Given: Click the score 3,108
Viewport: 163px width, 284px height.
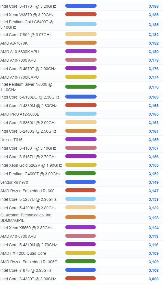Looking at the screenshot, I should [x=154, y=270].
